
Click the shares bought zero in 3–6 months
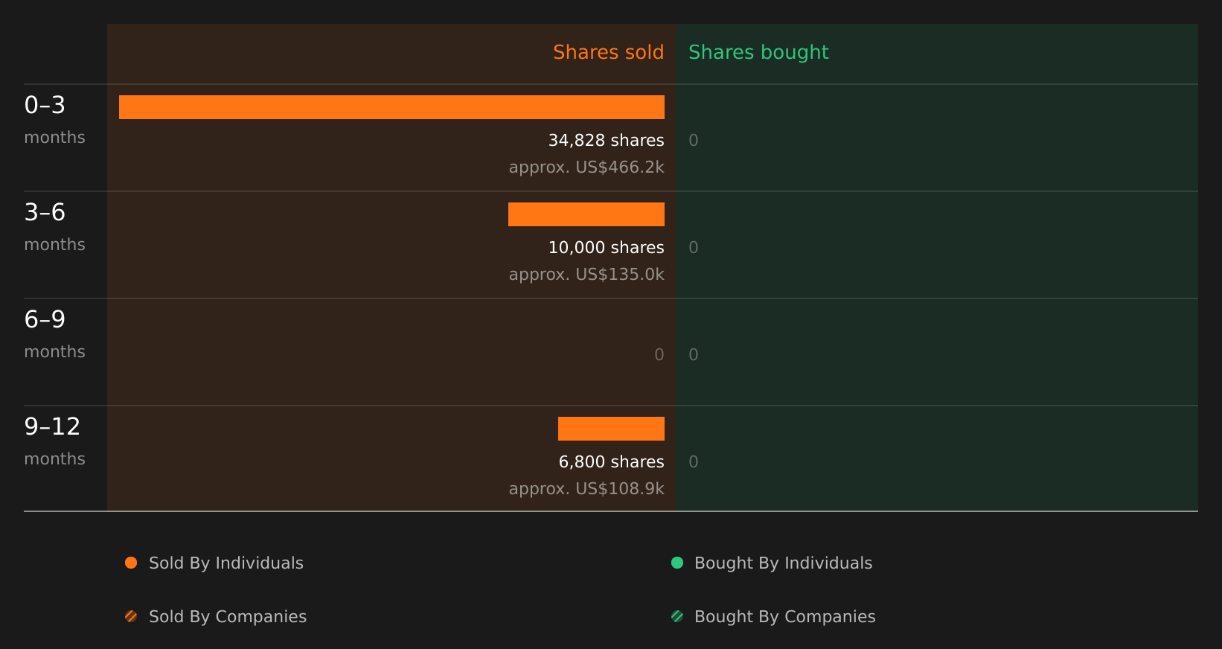tap(694, 247)
